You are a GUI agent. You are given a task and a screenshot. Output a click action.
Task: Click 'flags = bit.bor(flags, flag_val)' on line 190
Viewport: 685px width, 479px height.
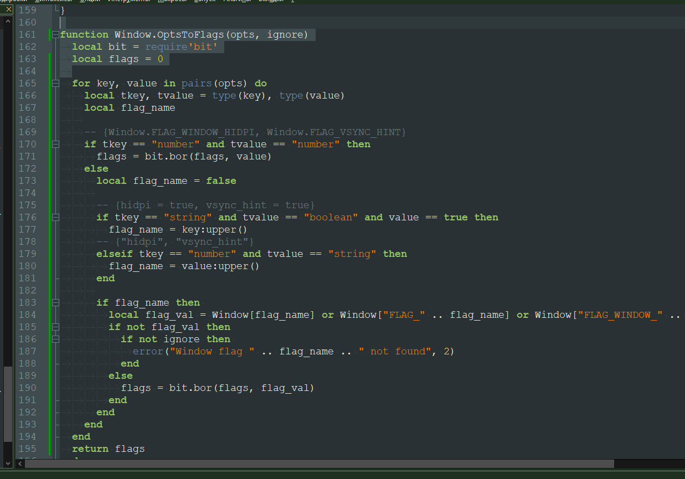pyautogui.click(x=218, y=388)
